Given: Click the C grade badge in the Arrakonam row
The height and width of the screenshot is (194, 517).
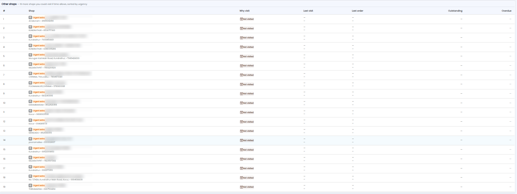Looking at the screenshot, I should pyautogui.click(x=30, y=18).
